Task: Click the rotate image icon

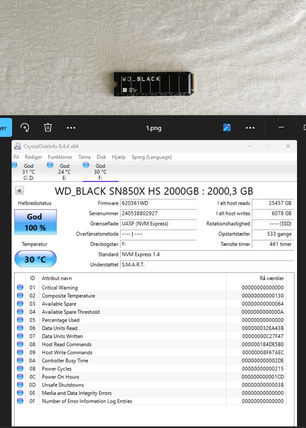Action: [x=25, y=127]
